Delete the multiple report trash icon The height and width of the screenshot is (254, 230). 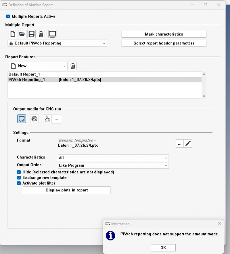coord(41,34)
